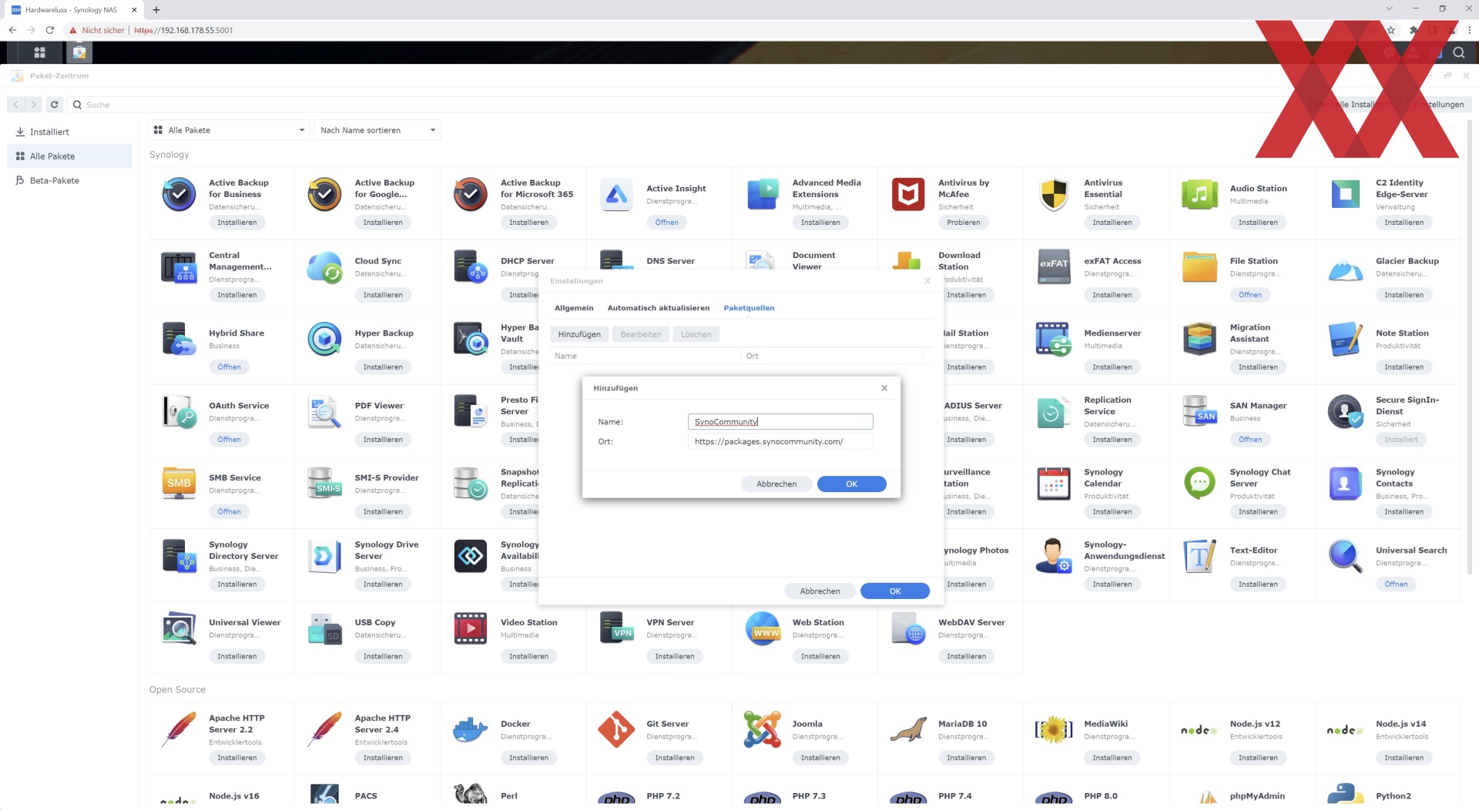Click the DSM search magnifier icon
Screen dimensions: 1479x810
[1459, 52]
